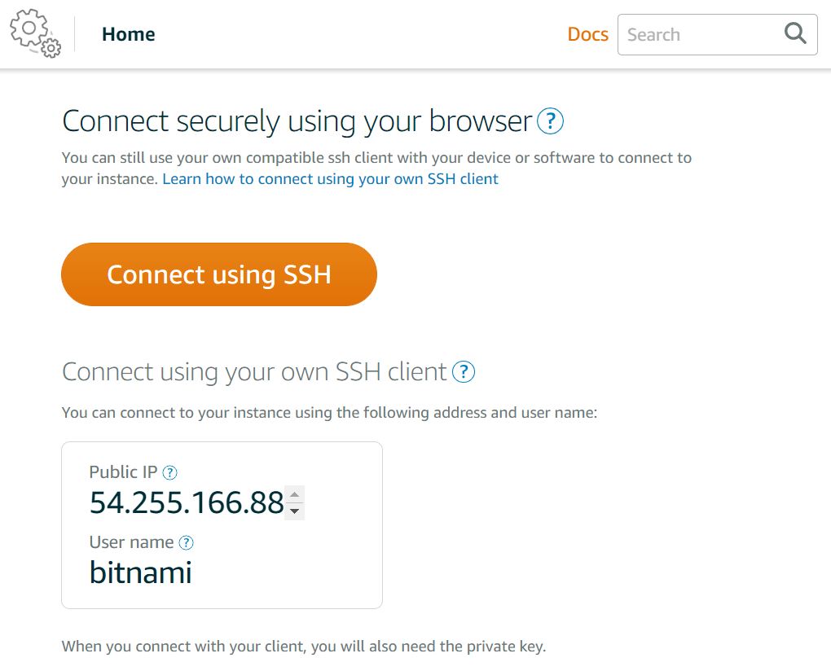Click the 'Connect using your own SSH client' heading
Image resolution: width=831 pixels, height=671 pixels.
pyautogui.click(x=254, y=372)
